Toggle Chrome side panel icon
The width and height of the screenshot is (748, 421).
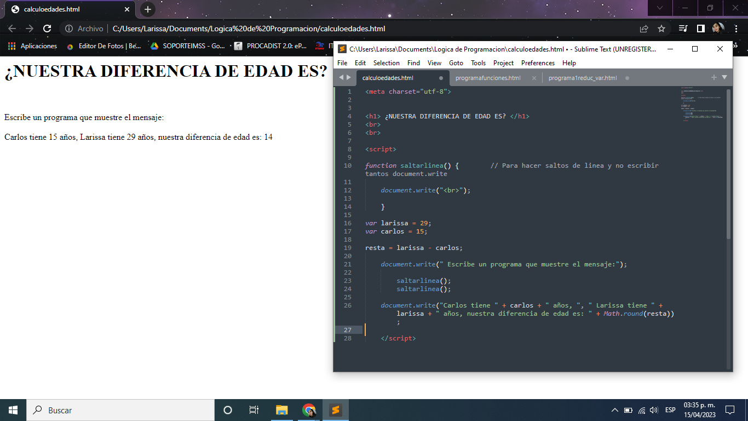[700, 29]
